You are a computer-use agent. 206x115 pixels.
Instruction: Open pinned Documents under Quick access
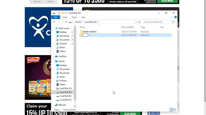[x=64, y=40]
